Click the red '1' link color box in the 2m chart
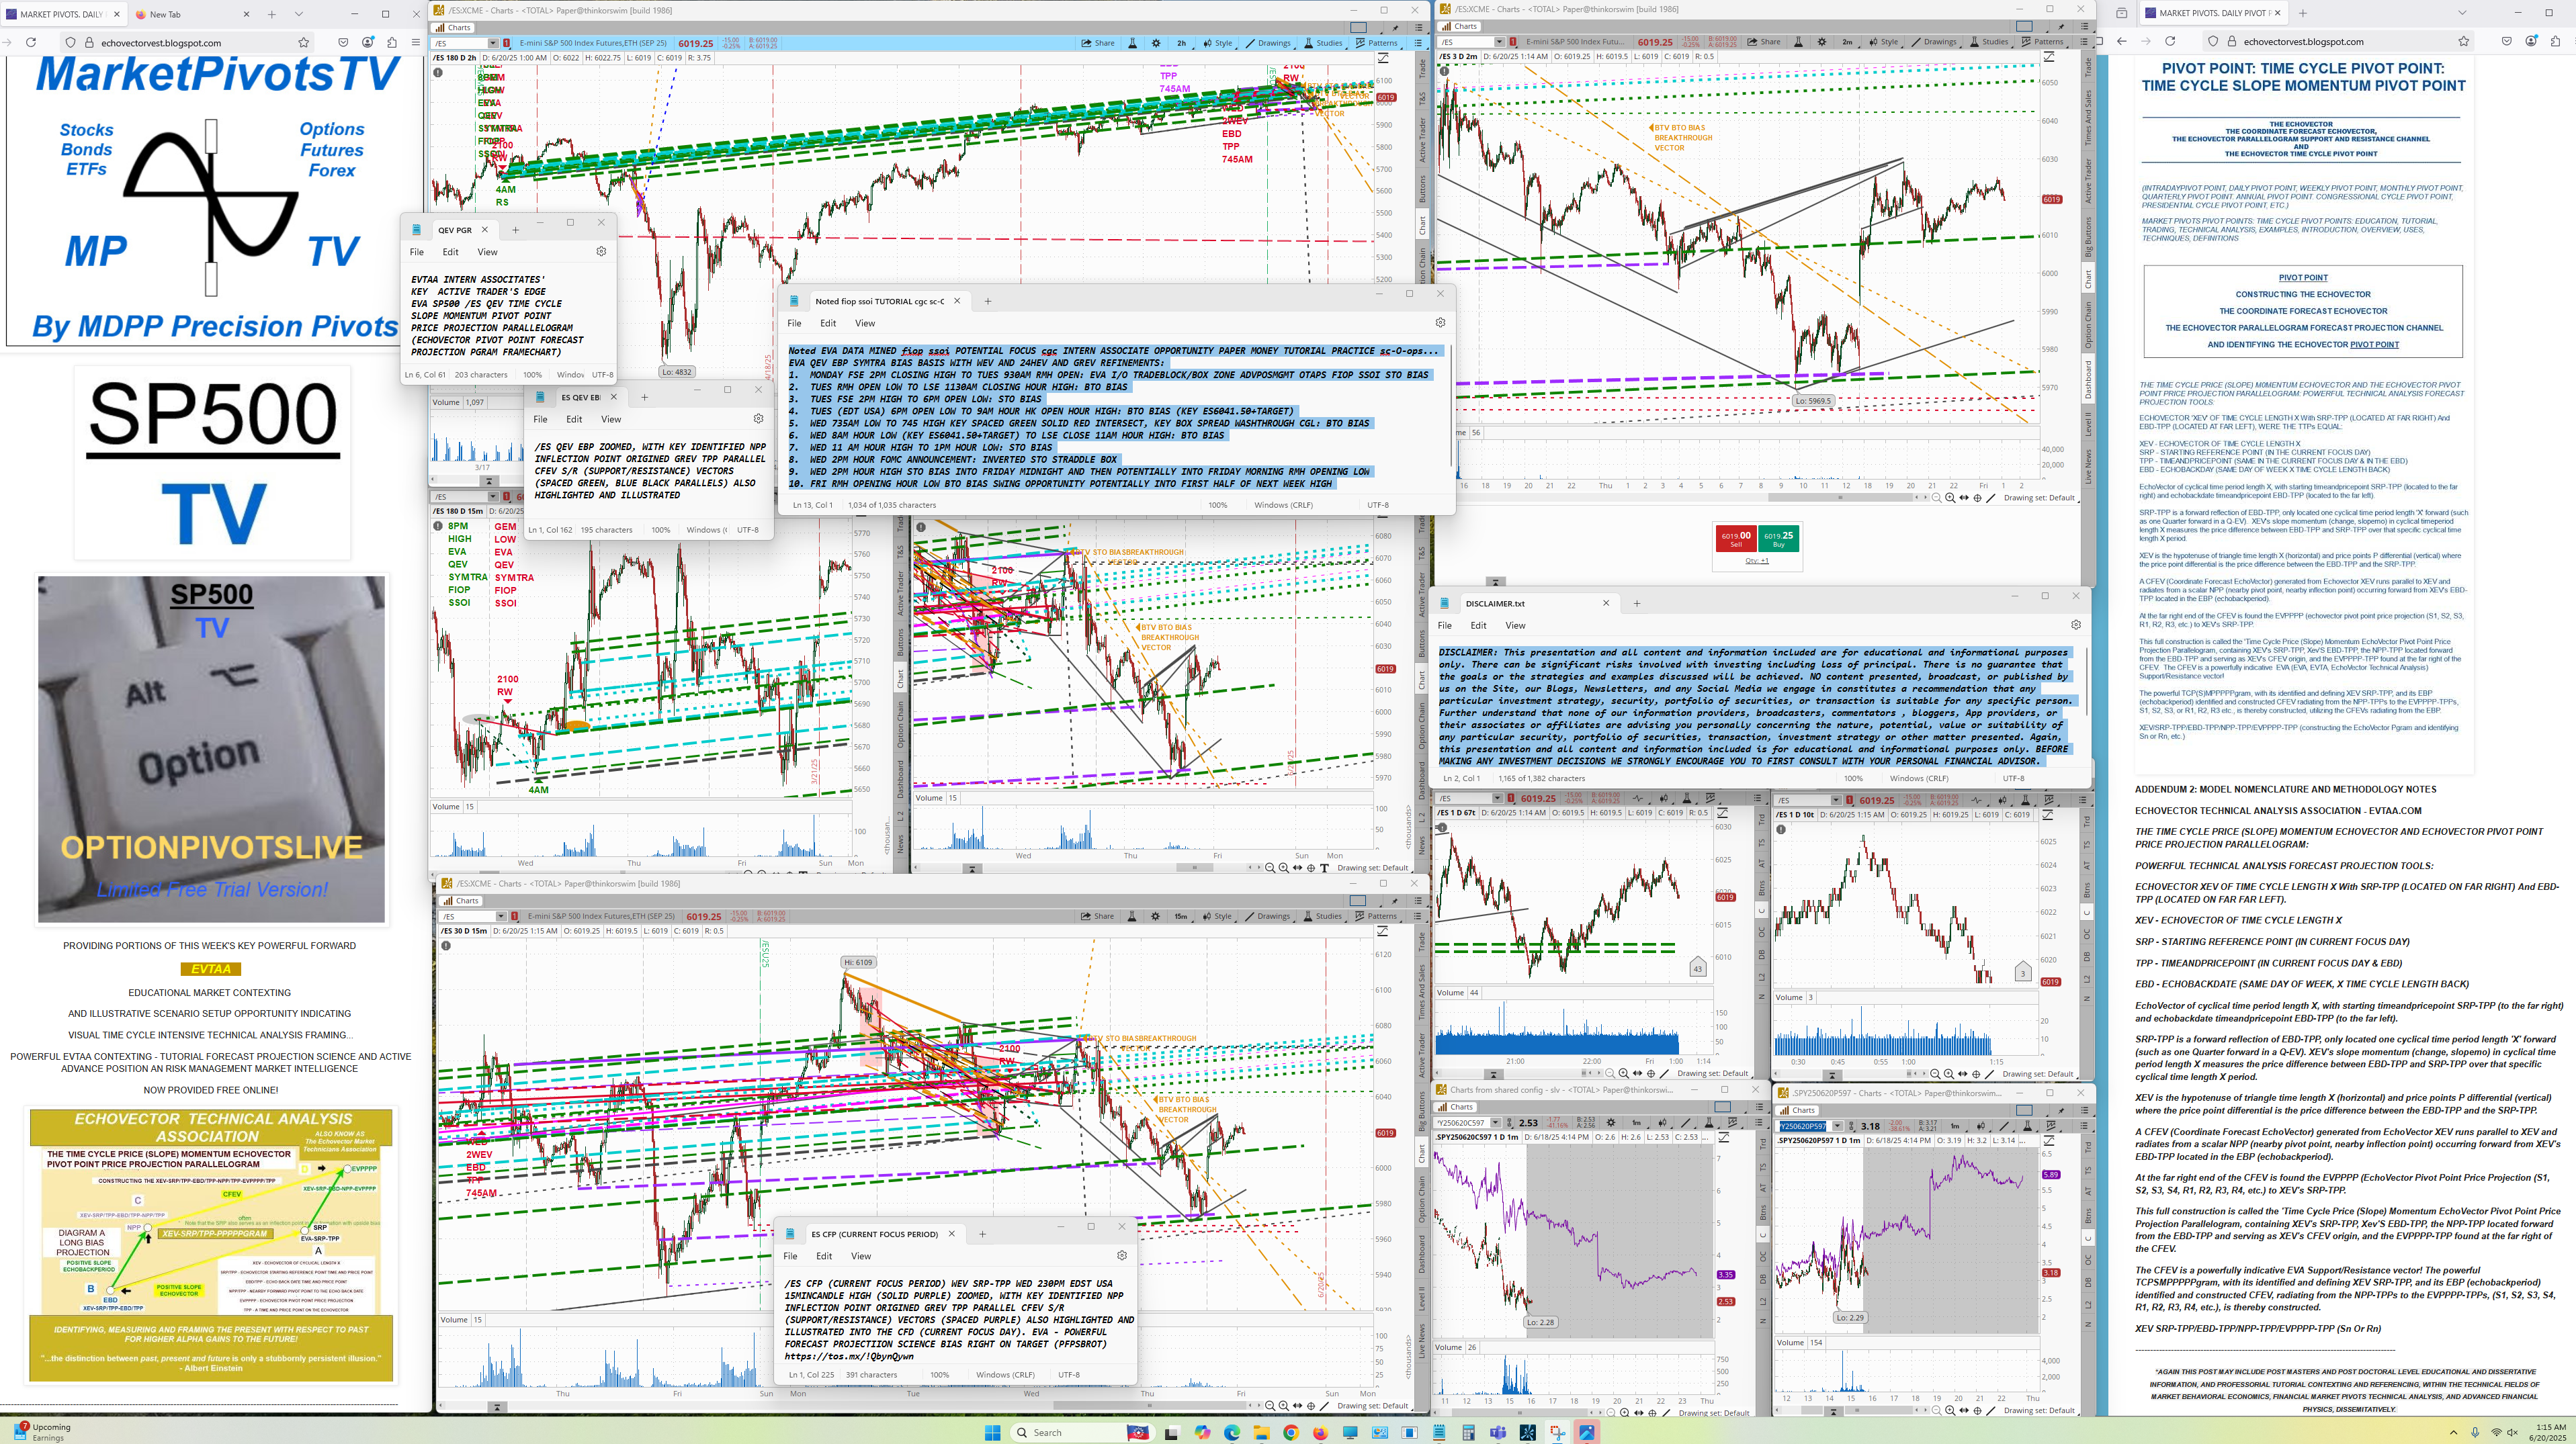 pyautogui.click(x=1513, y=42)
